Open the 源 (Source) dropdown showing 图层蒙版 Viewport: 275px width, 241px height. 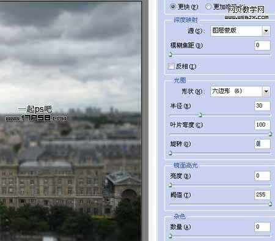tap(240, 31)
